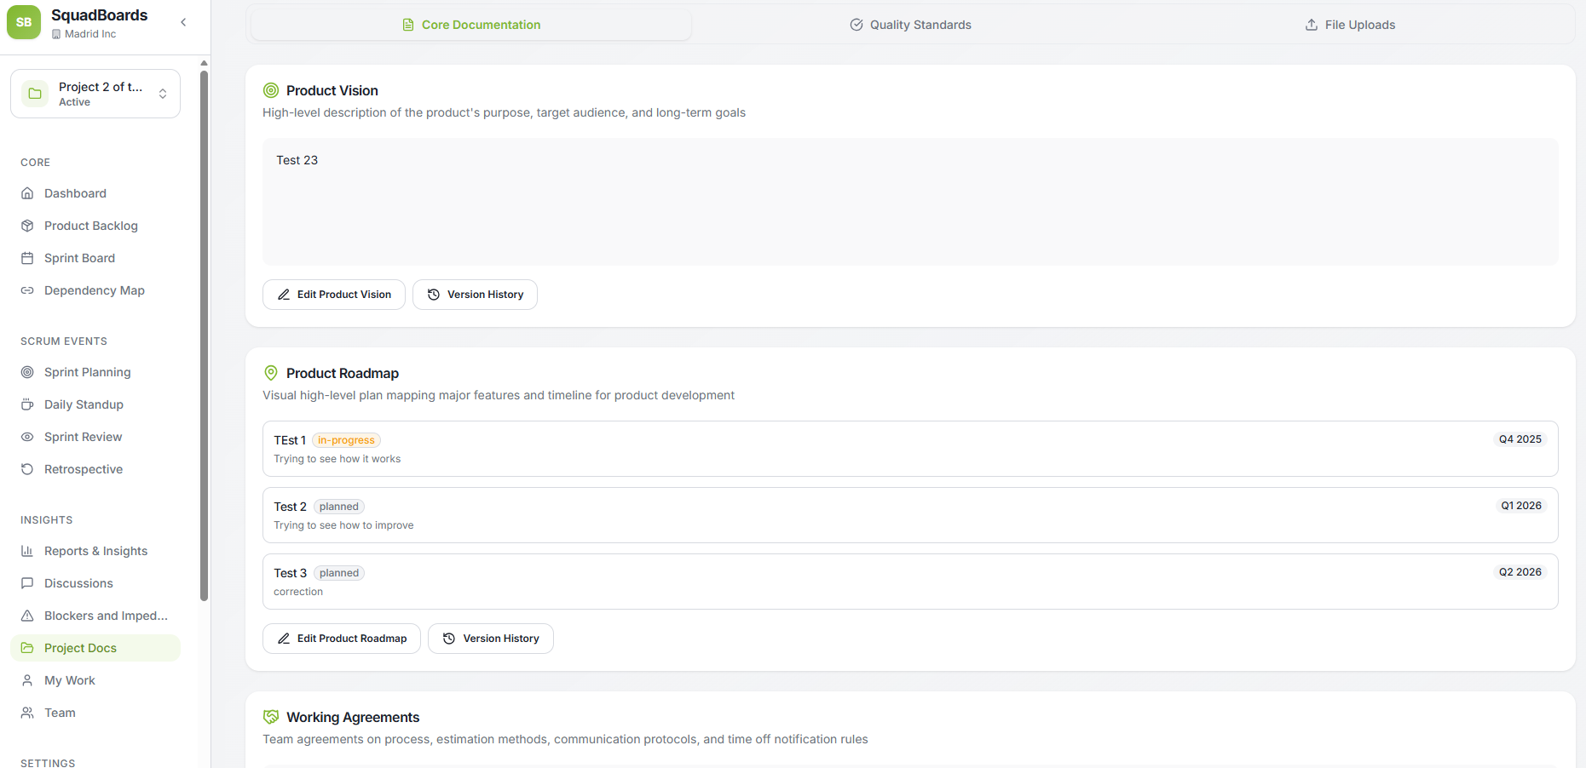
Task: Click the Sprint Board calendar icon
Action: 27,258
